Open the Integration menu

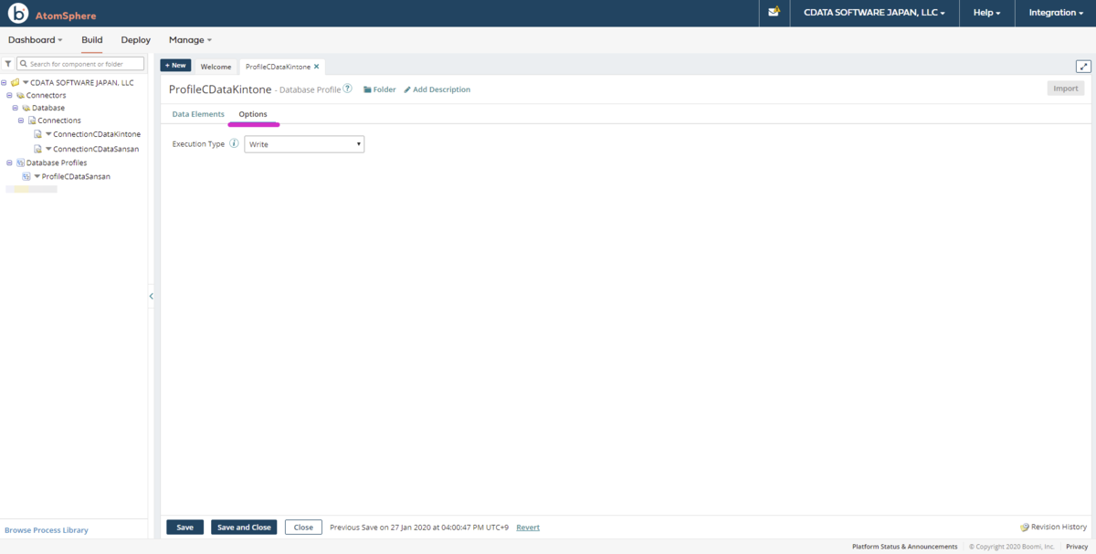(1055, 13)
